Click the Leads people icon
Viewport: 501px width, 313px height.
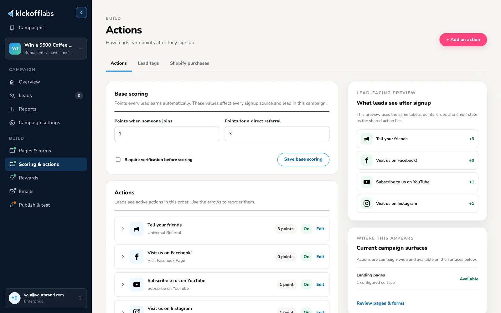pos(12,96)
